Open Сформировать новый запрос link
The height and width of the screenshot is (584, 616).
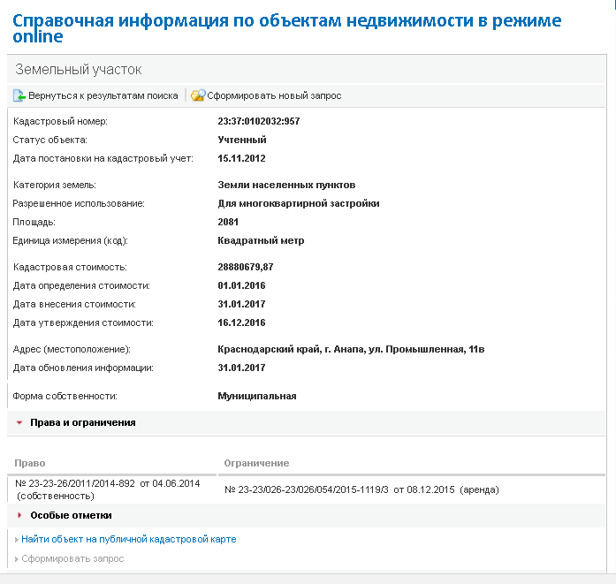pos(274,95)
